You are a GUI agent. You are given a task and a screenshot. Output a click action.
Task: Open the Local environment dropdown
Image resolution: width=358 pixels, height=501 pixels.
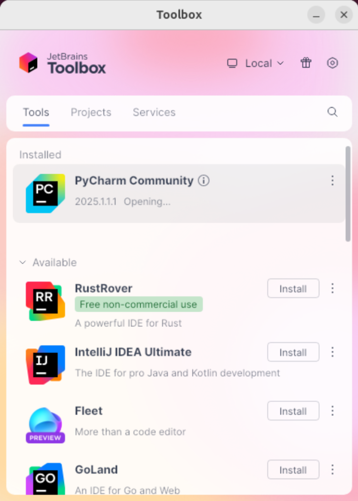coord(264,63)
